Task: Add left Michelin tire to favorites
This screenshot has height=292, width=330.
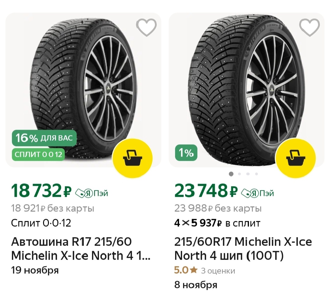Action: (x=146, y=27)
